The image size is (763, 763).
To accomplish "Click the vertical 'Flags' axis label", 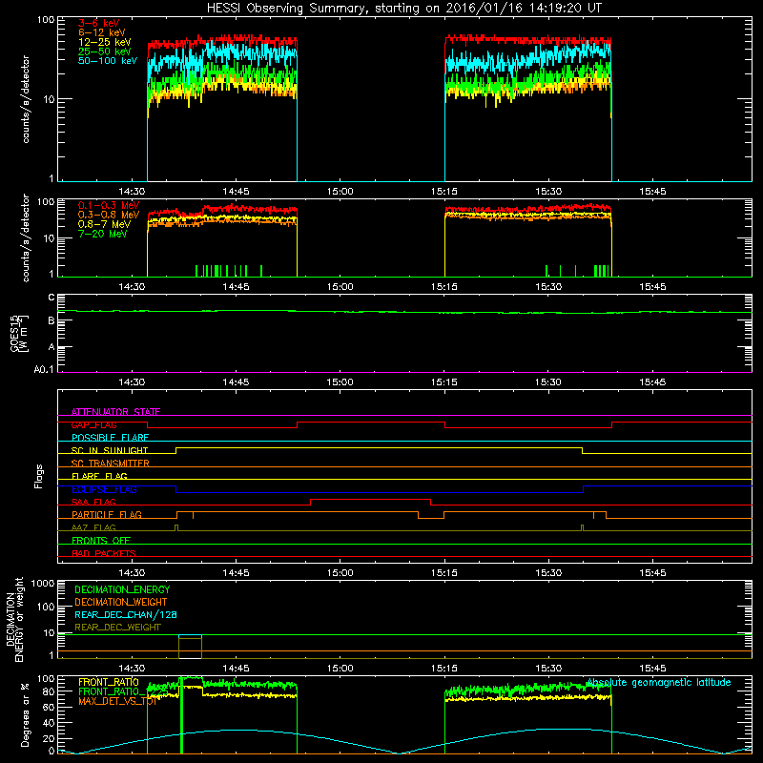I will click(39, 476).
